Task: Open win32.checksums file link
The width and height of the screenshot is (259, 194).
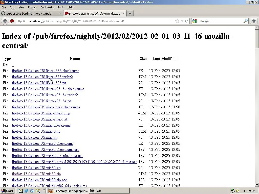Action: point(42,143)
